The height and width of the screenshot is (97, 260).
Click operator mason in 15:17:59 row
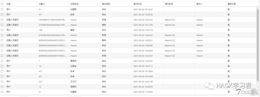[x=200, y=25]
